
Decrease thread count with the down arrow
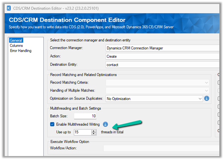(94, 134)
